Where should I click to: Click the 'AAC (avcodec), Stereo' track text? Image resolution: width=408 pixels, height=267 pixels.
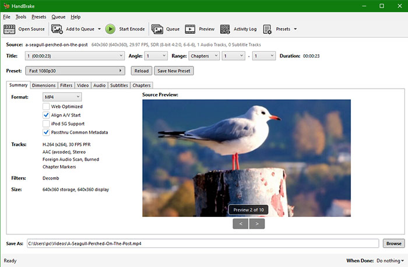pyautogui.click(x=64, y=152)
